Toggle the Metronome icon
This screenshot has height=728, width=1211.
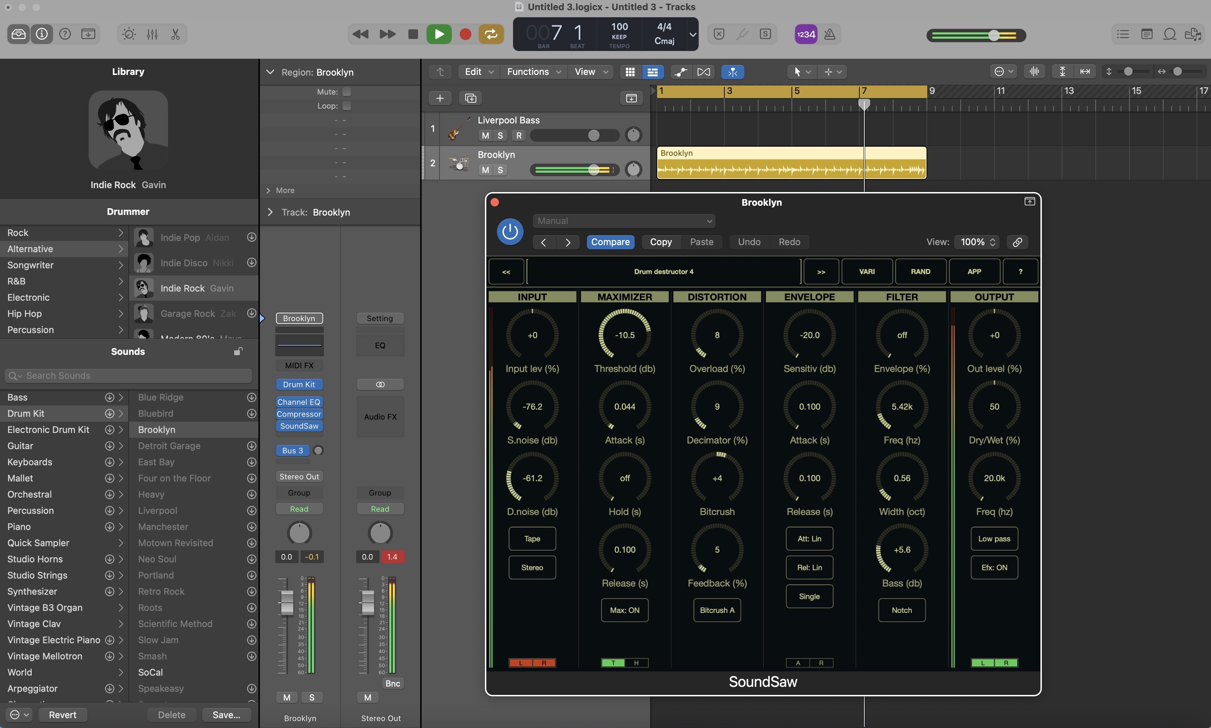click(x=829, y=34)
